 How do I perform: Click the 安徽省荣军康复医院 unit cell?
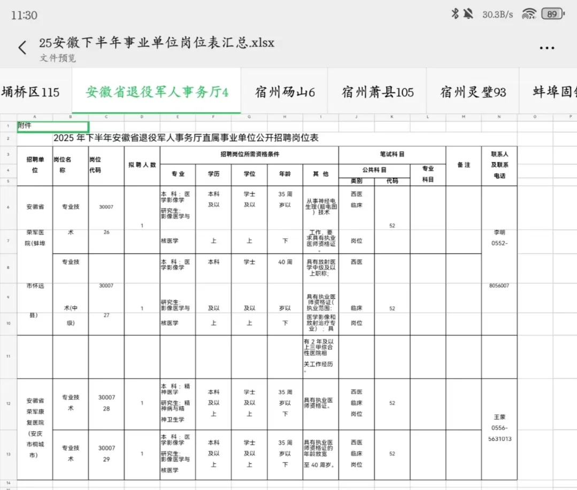[x=35, y=429]
